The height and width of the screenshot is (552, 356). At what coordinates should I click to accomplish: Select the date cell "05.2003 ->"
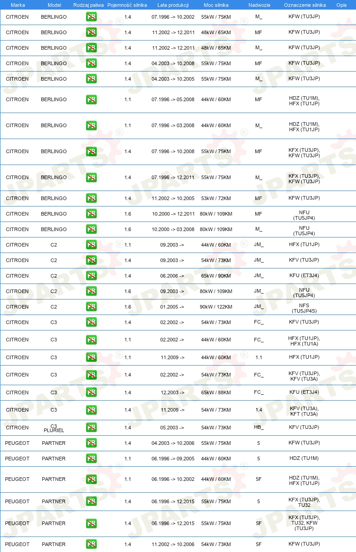(172, 428)
